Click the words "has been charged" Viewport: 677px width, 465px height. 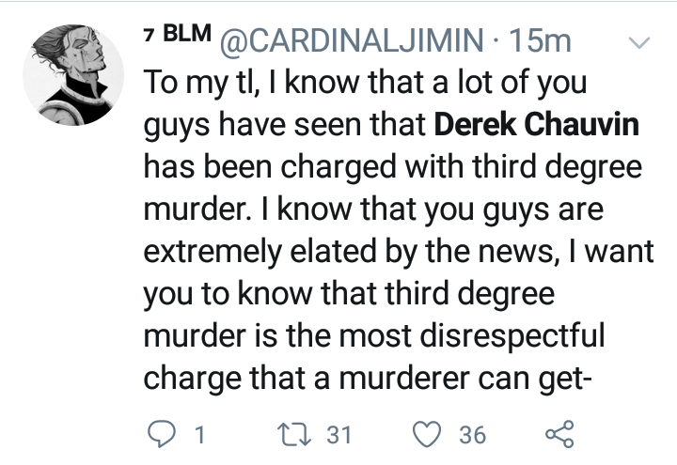(x=246, y=167)
